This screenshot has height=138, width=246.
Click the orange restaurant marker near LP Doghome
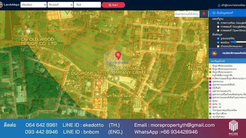pos(99,84)
